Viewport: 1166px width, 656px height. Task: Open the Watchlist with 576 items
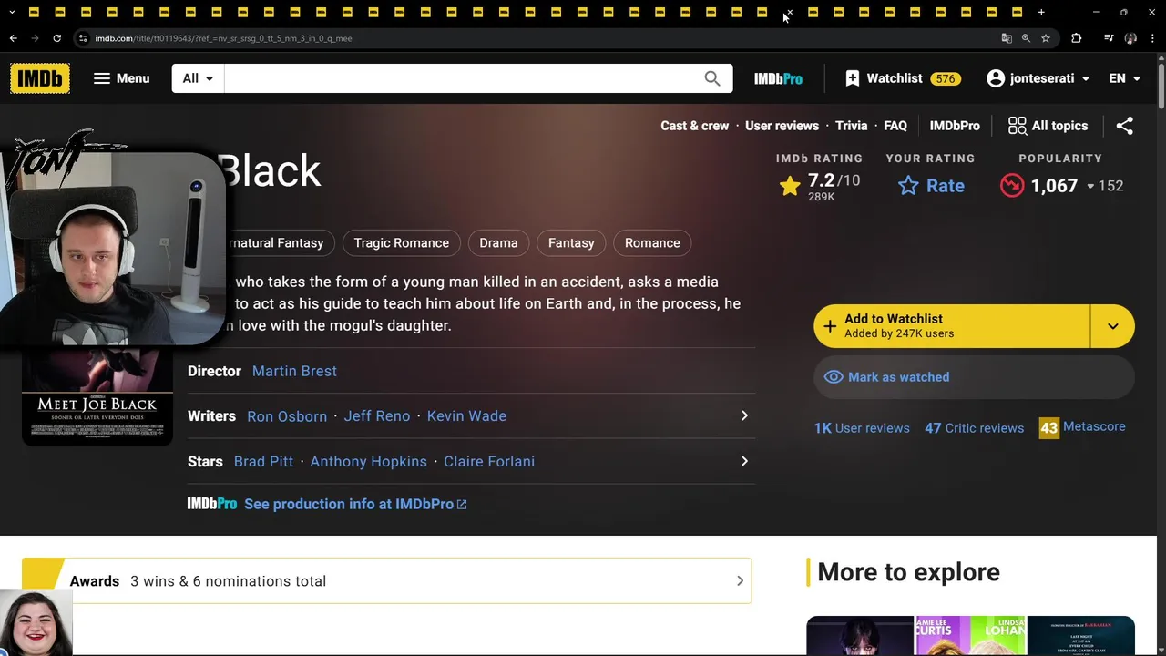[x=901, y=78]
